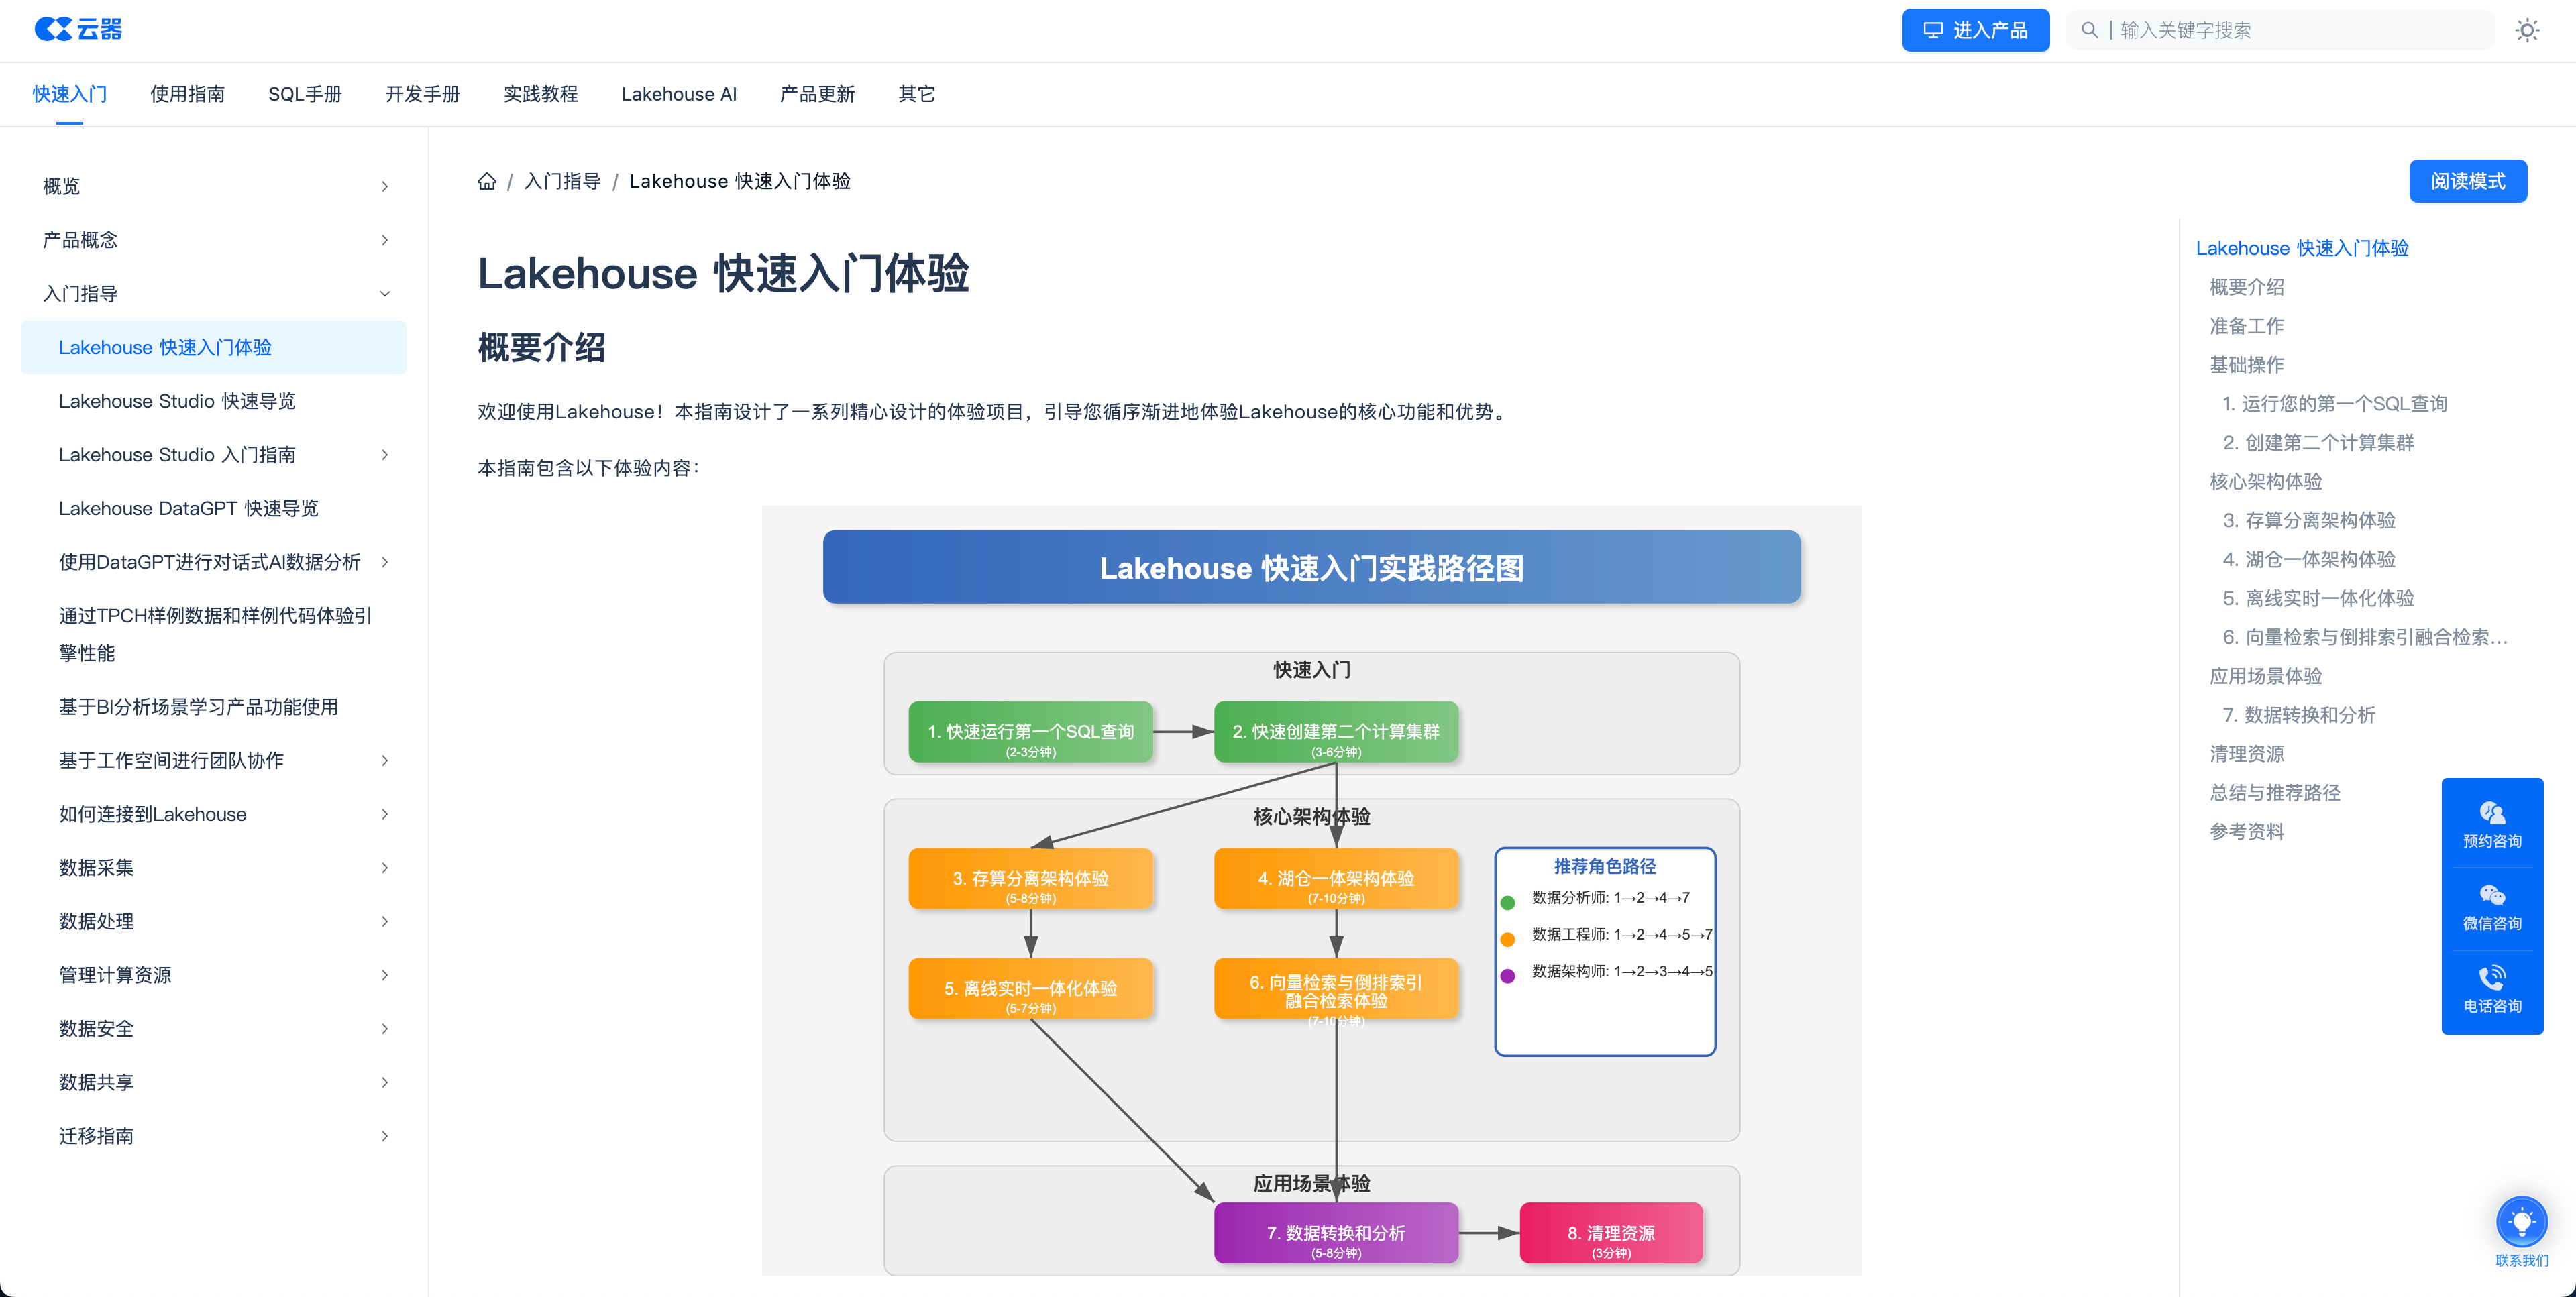This screenshot has width=2576, height=1297.
Task: Click the 云器 logo icon
Action: (55, 29)
